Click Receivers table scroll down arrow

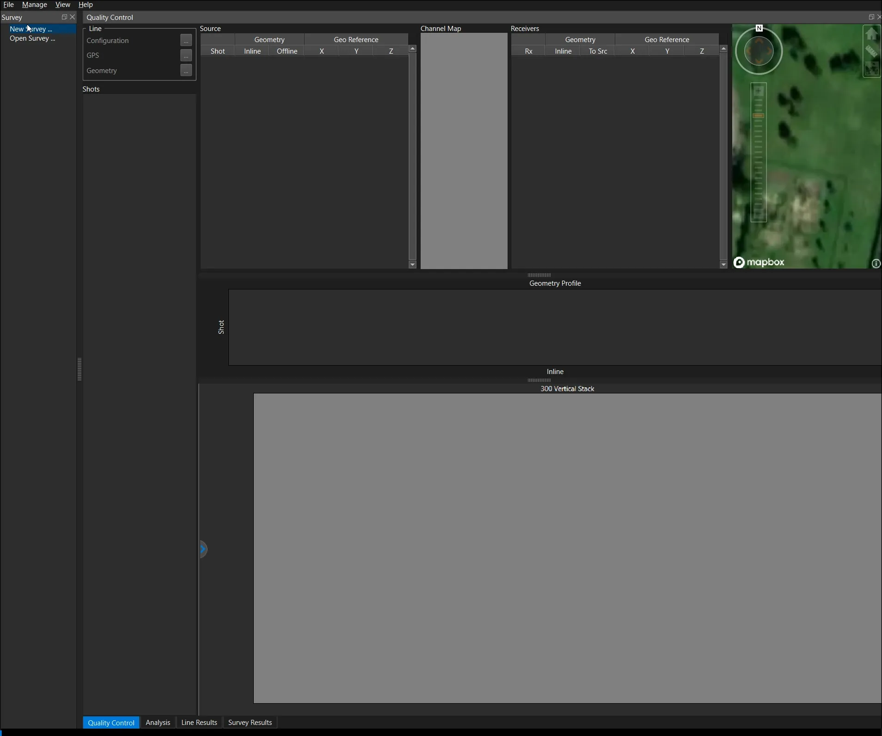tap(723, 265)
